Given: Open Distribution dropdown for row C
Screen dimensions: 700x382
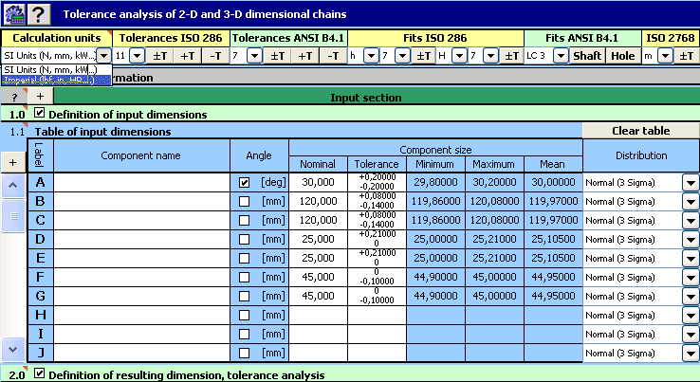Looking at the screenshot, I should coord(691,221).
